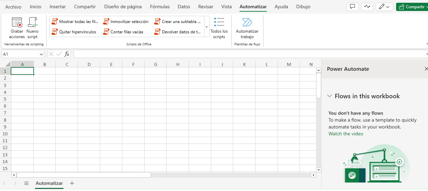This screenshot has width=428, height=191.
Task: Open the Watch the video link
Action: pyautogui.click(x=346, y=134)
